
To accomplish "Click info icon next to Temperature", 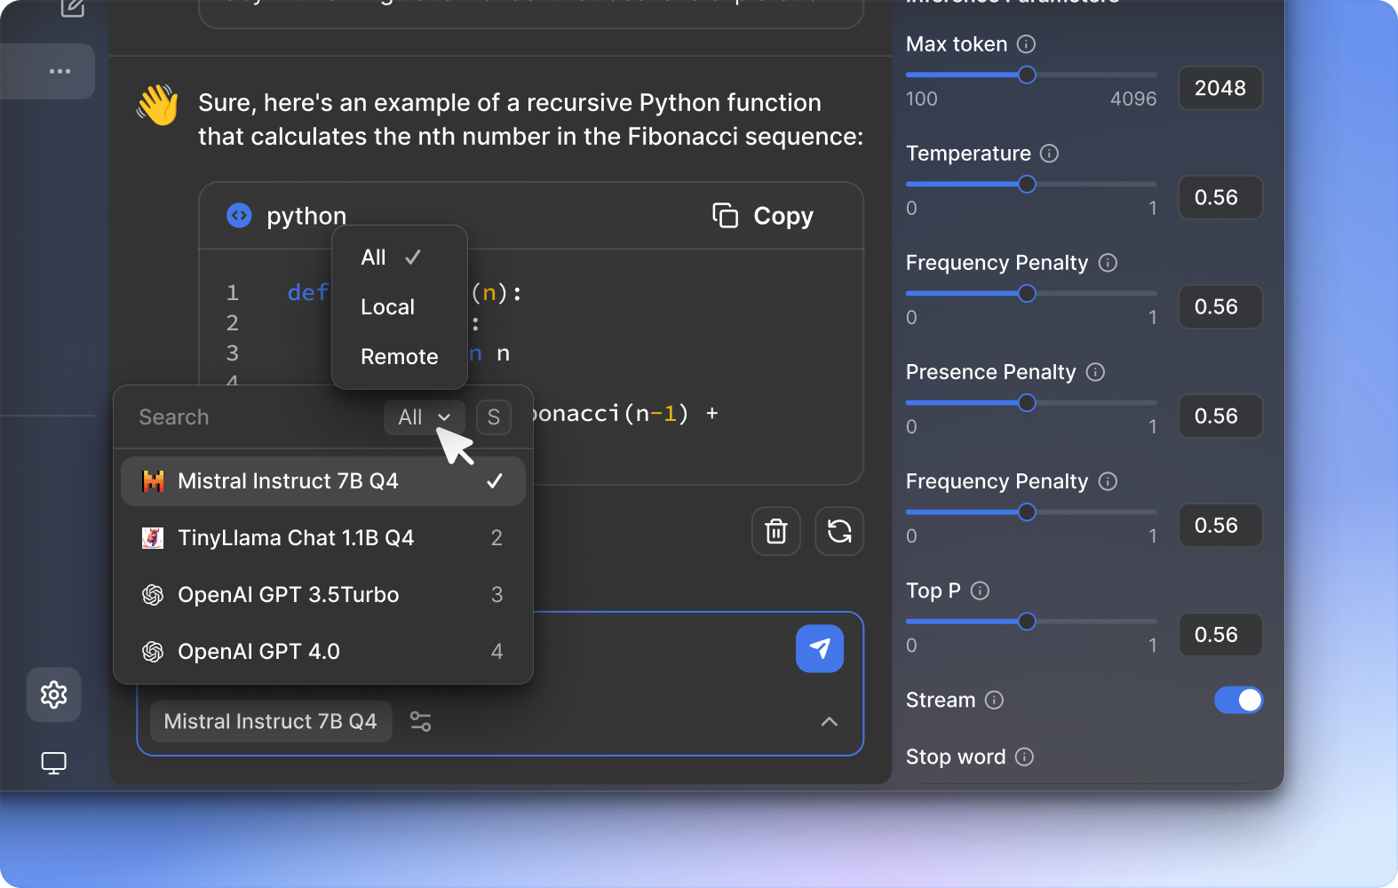I will pyautogui.click(x=1049, y=154).
